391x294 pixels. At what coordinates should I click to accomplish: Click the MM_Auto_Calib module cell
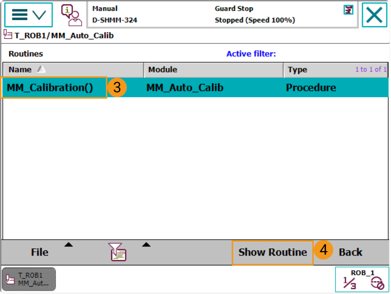[x=185, y=87]
